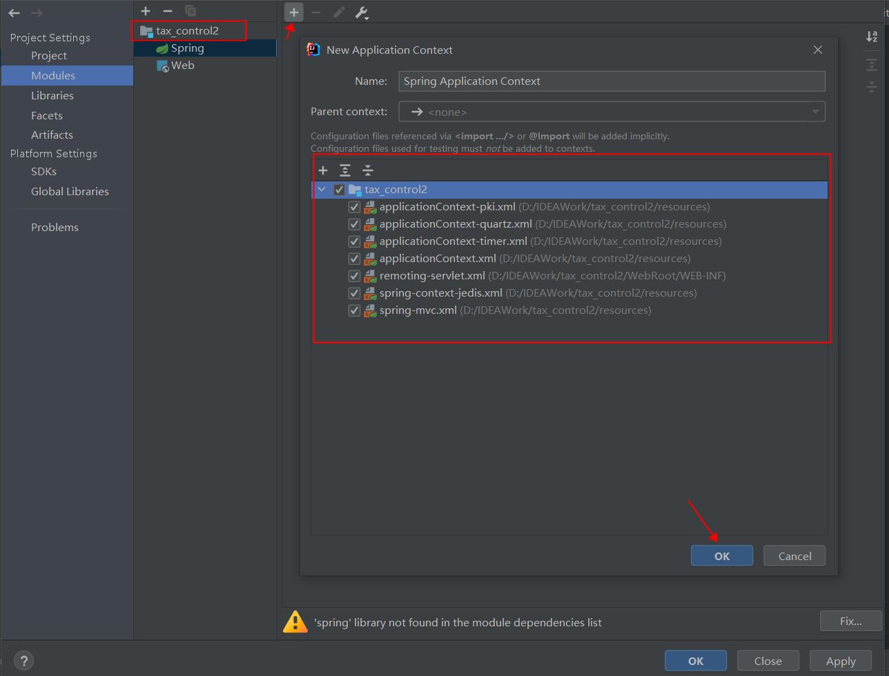Click OK in Project Structure window
Viewport: 889px width, 676px height.
tap(696, 661)
